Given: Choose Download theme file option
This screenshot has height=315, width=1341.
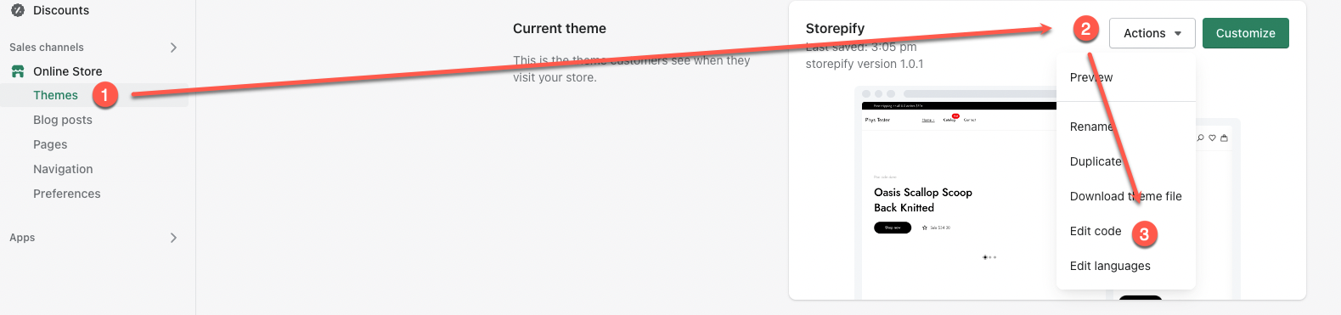Looking at the screenshot, I should 1126,196.
